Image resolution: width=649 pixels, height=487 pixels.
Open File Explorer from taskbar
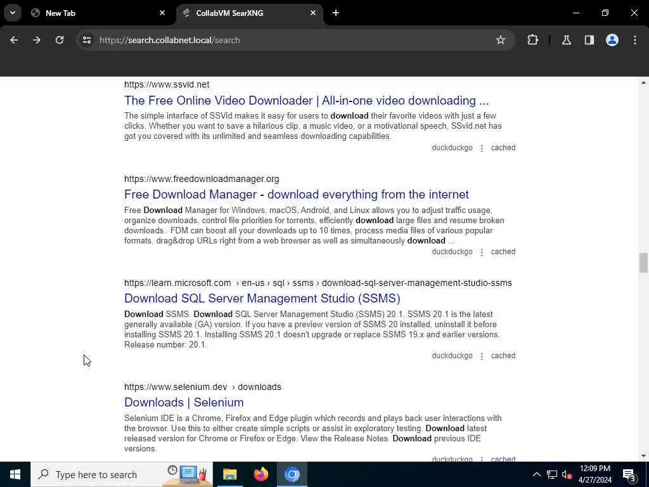229,474
